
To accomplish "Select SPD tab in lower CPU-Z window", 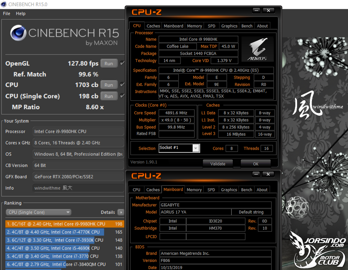I will [211, 190].
